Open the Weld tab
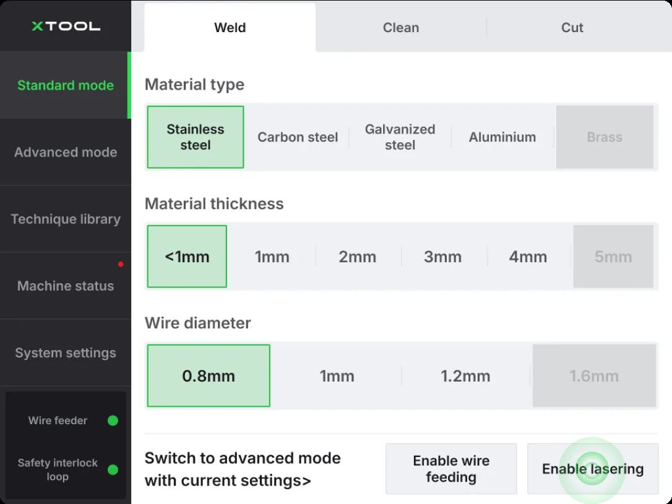The height and width of the screenshot is (504, 672). point(230,27)
